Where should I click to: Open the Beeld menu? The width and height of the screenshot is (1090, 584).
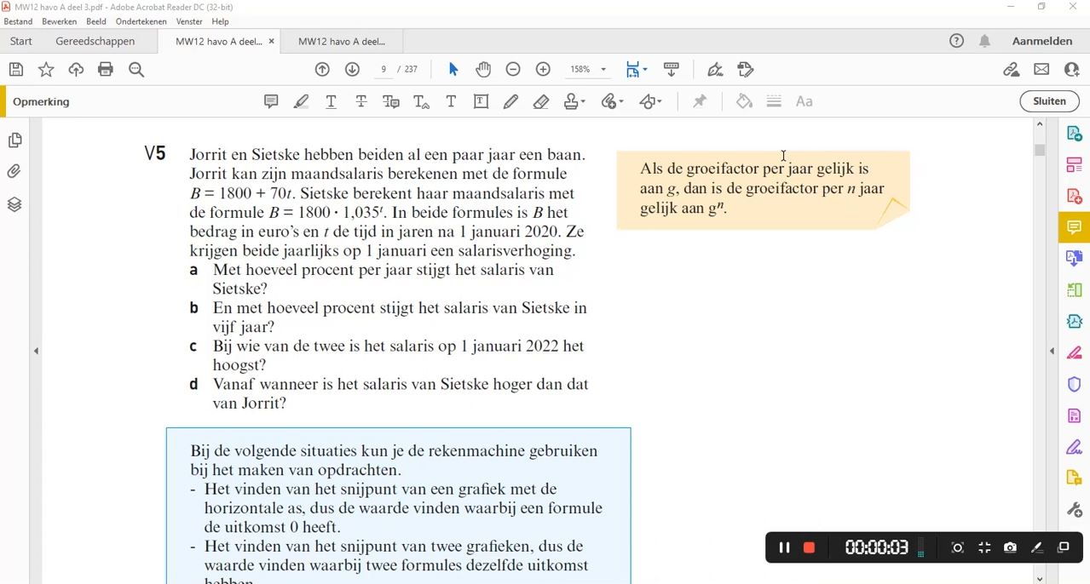[x=95, y=21]
